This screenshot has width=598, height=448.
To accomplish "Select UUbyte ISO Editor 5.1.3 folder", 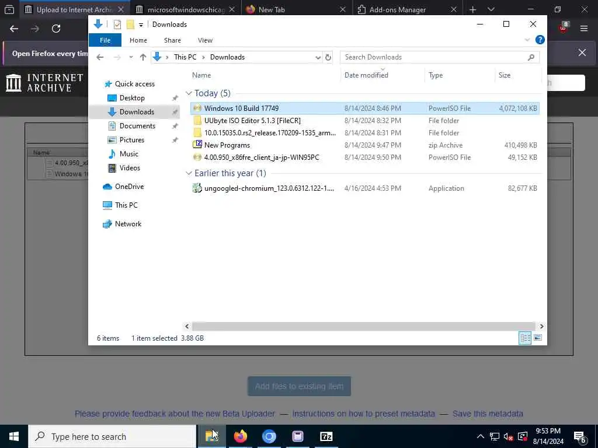I will (364, 120).
